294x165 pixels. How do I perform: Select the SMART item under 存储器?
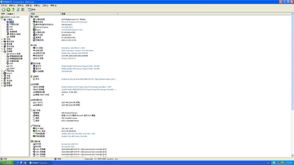click(12, 68)
